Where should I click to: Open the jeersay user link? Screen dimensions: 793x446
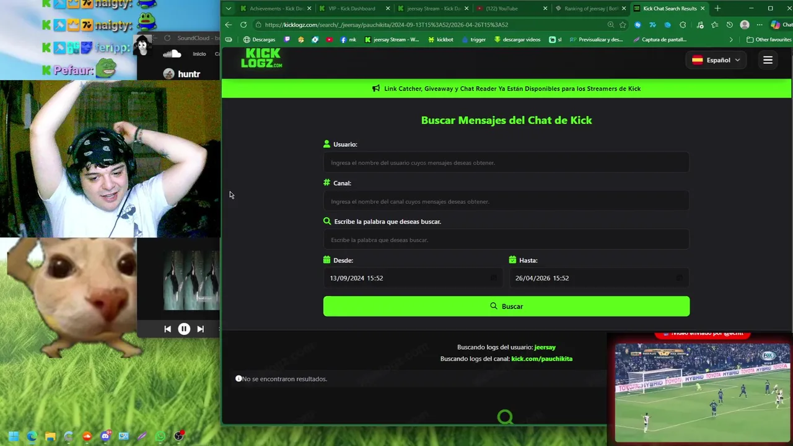coord(545,348)
